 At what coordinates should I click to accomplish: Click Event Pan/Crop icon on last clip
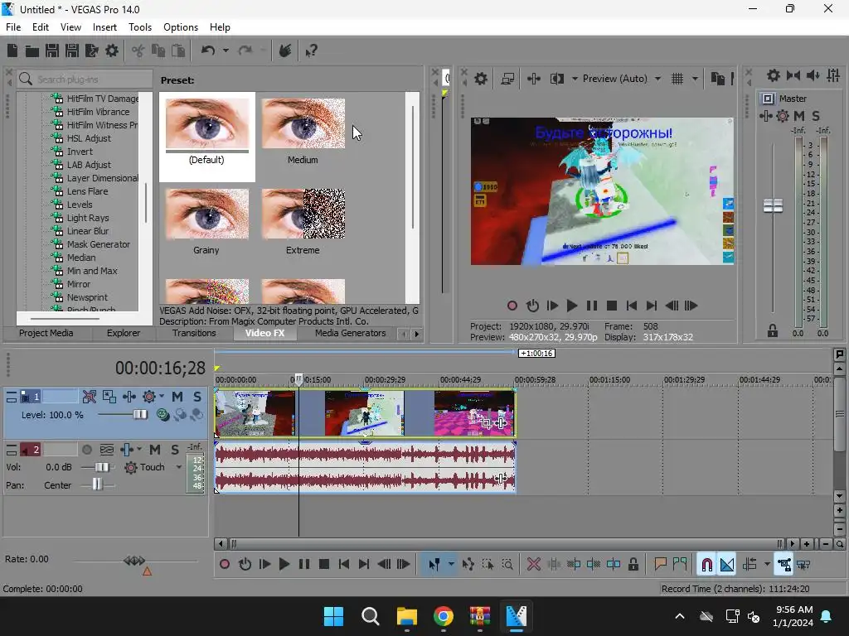(x=486, y=422)
